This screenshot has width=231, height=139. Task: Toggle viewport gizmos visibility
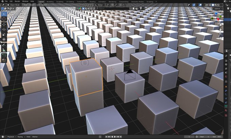click(x=194, y=5)
